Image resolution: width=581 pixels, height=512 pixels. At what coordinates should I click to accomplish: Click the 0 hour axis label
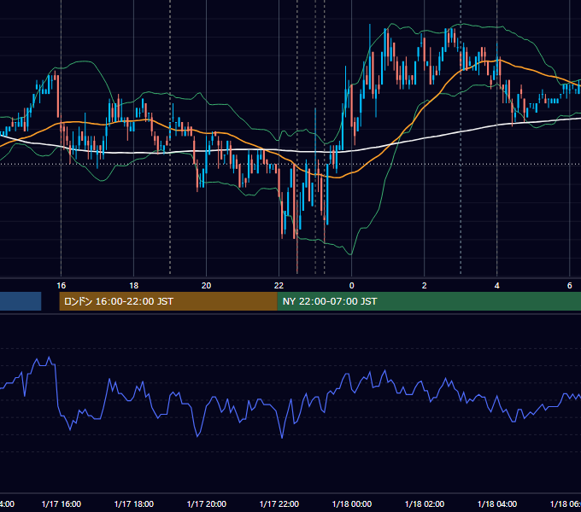click(x=352, y=286)
